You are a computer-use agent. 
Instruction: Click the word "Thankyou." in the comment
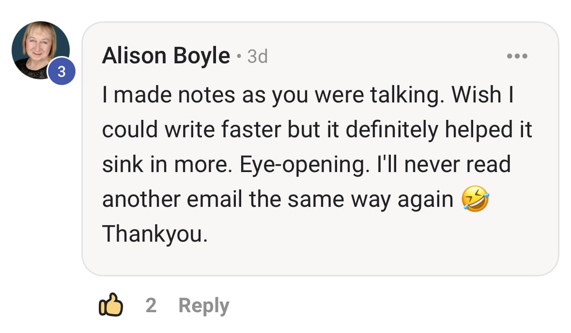tap(154, 234)
